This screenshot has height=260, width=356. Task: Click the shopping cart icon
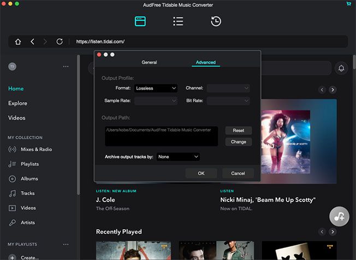(348, 4)
